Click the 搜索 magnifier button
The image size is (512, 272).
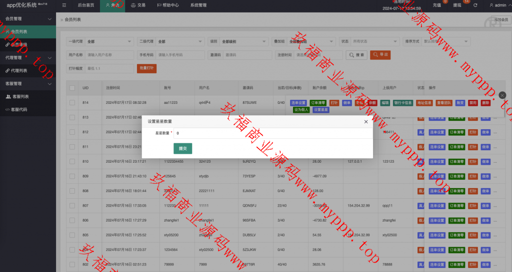(356, 54)
